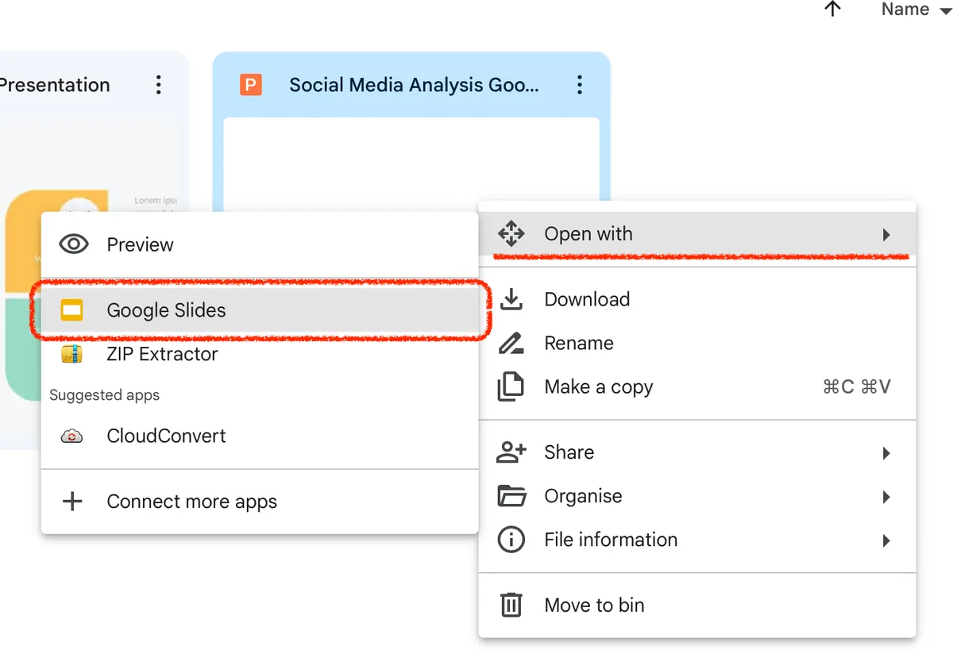The width and height of the screenshot is (953, 665).
Task: Open more options for Social Media Analysis file
Action: (x=580, y=85)
